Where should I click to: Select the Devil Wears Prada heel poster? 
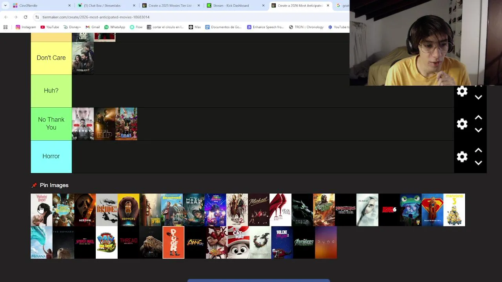click(280, 210)
